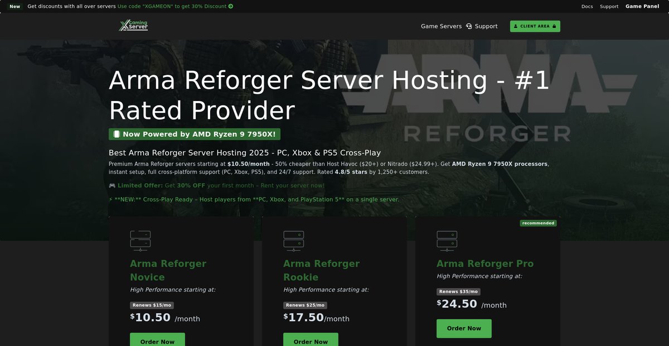The height and width of the screenshot is (346, 669).
Task: Open Support in the top bar
Action: (609, 7)
